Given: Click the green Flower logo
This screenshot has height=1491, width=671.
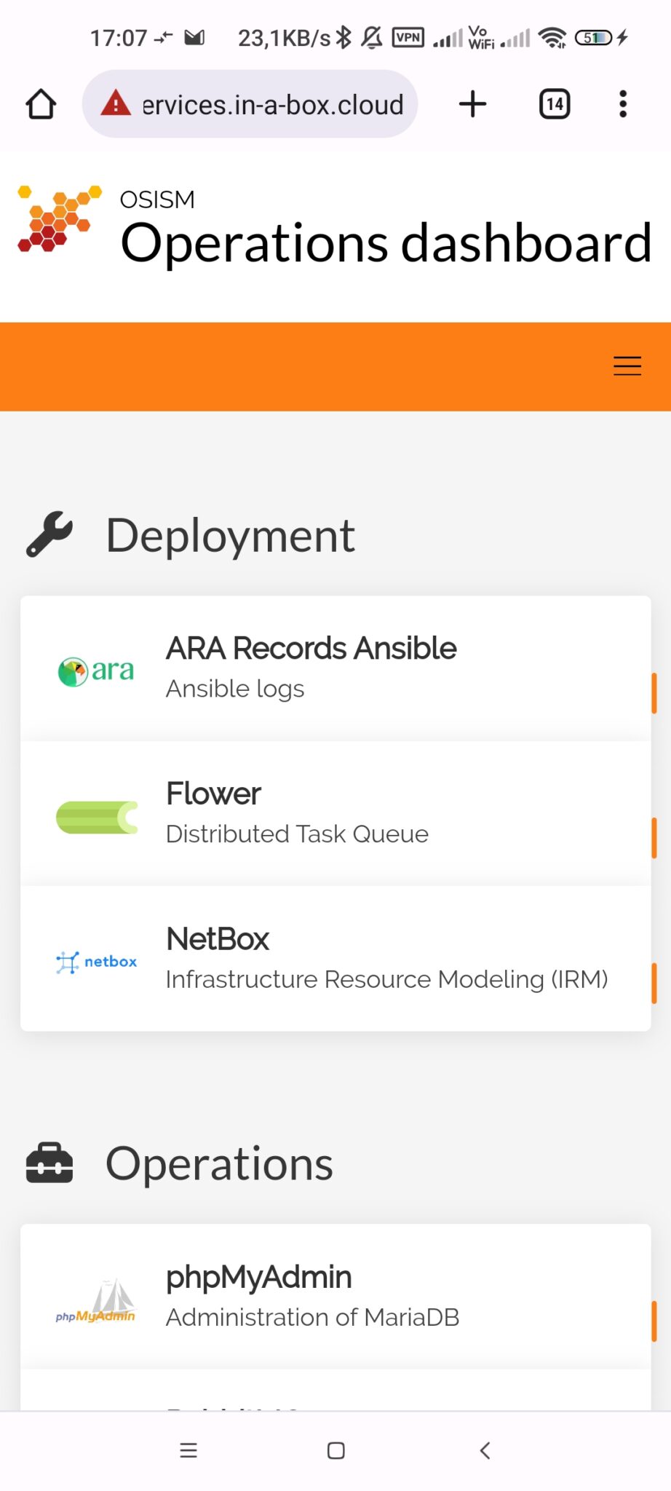Looking at the screenshot, I should click(97, 817).
